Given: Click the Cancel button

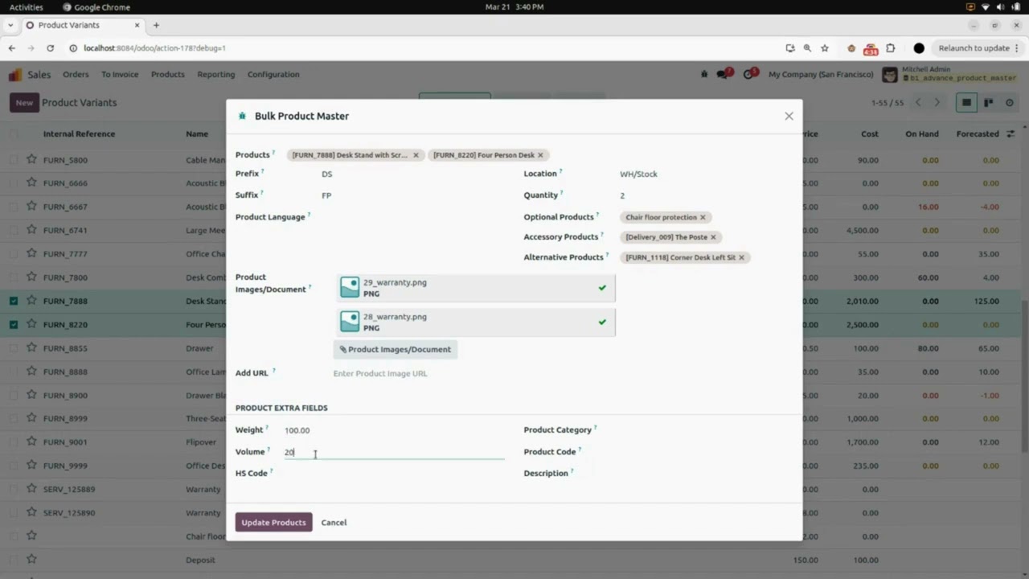Looking at the screenshot, I should [334, 523].
